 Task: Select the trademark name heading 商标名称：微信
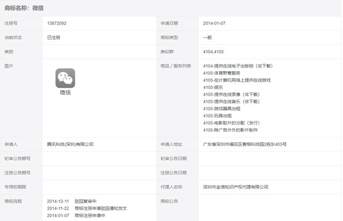coord(24,8)
